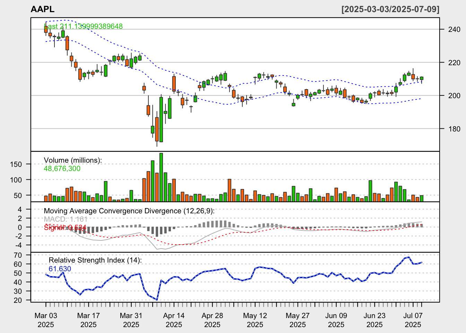
Task: Click the Apr 28 2025 date label
Action: (212, 320)
